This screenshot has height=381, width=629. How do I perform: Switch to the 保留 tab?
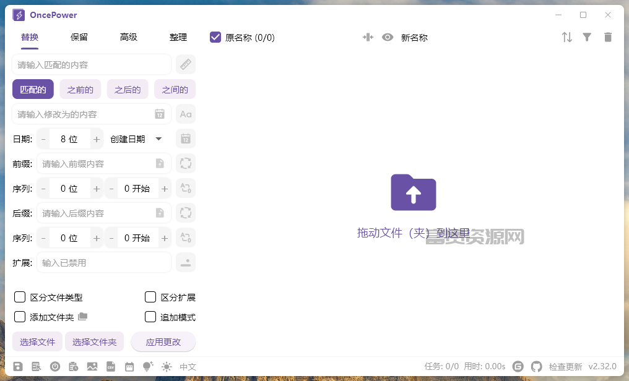[79, 37]
